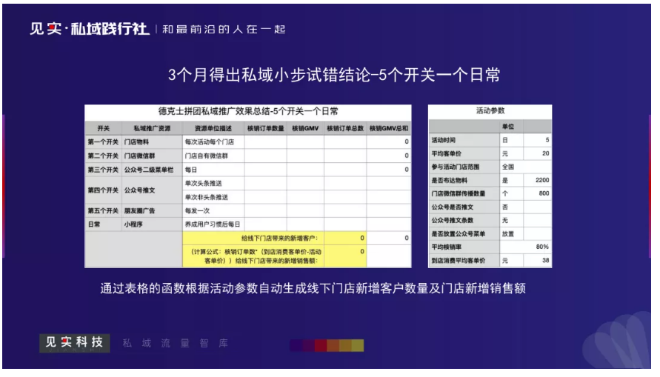The image size is (660, 377).
Task: Select the 日常 row label
Action: click(x=103, y=224)
